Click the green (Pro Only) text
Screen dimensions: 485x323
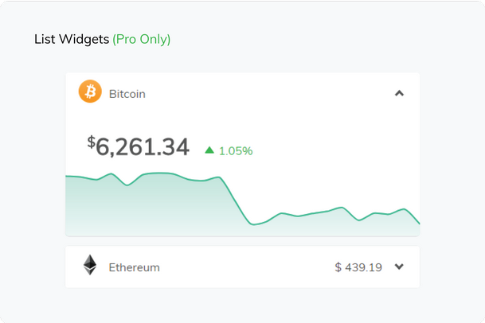(142, 39)
